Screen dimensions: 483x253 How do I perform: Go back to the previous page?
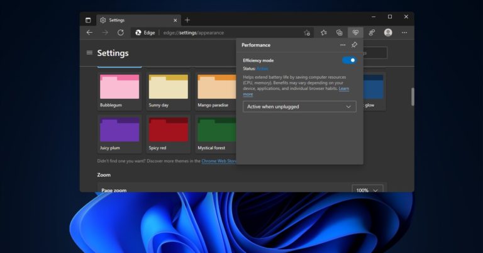click(89, 33)
